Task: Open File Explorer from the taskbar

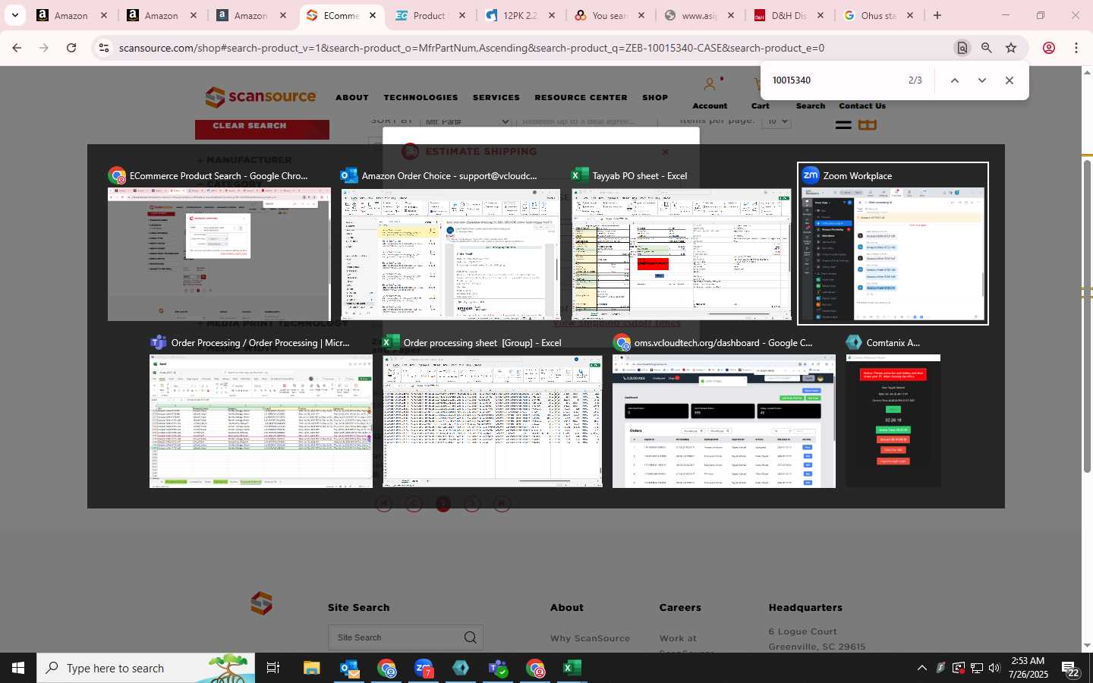Action: point(312,668)
